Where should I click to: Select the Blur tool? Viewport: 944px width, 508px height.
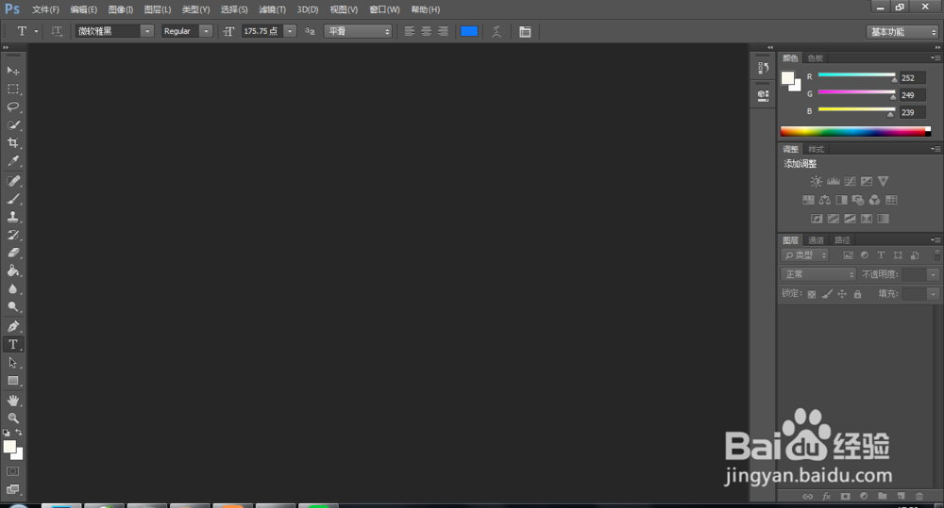click(12, 289)
